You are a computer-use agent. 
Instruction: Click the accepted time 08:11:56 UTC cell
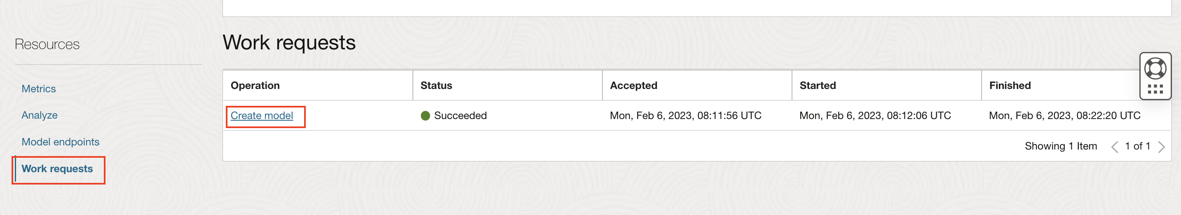(685, 115)
